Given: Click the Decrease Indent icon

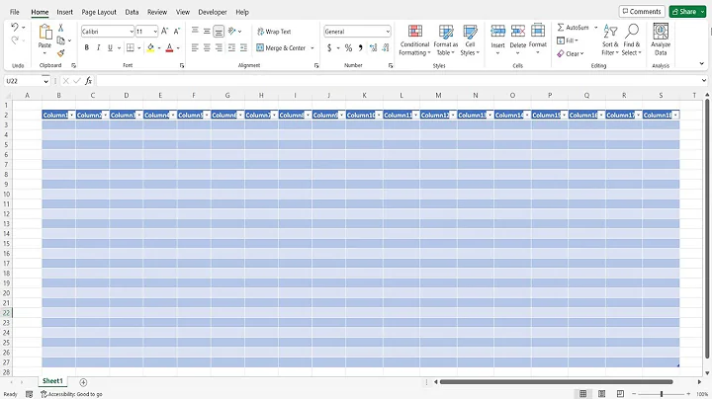Looking at the screenshot, I should [x=231, y=47].
